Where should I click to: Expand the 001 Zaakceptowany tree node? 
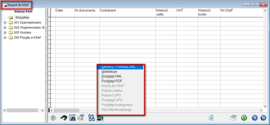click(5, 23)
